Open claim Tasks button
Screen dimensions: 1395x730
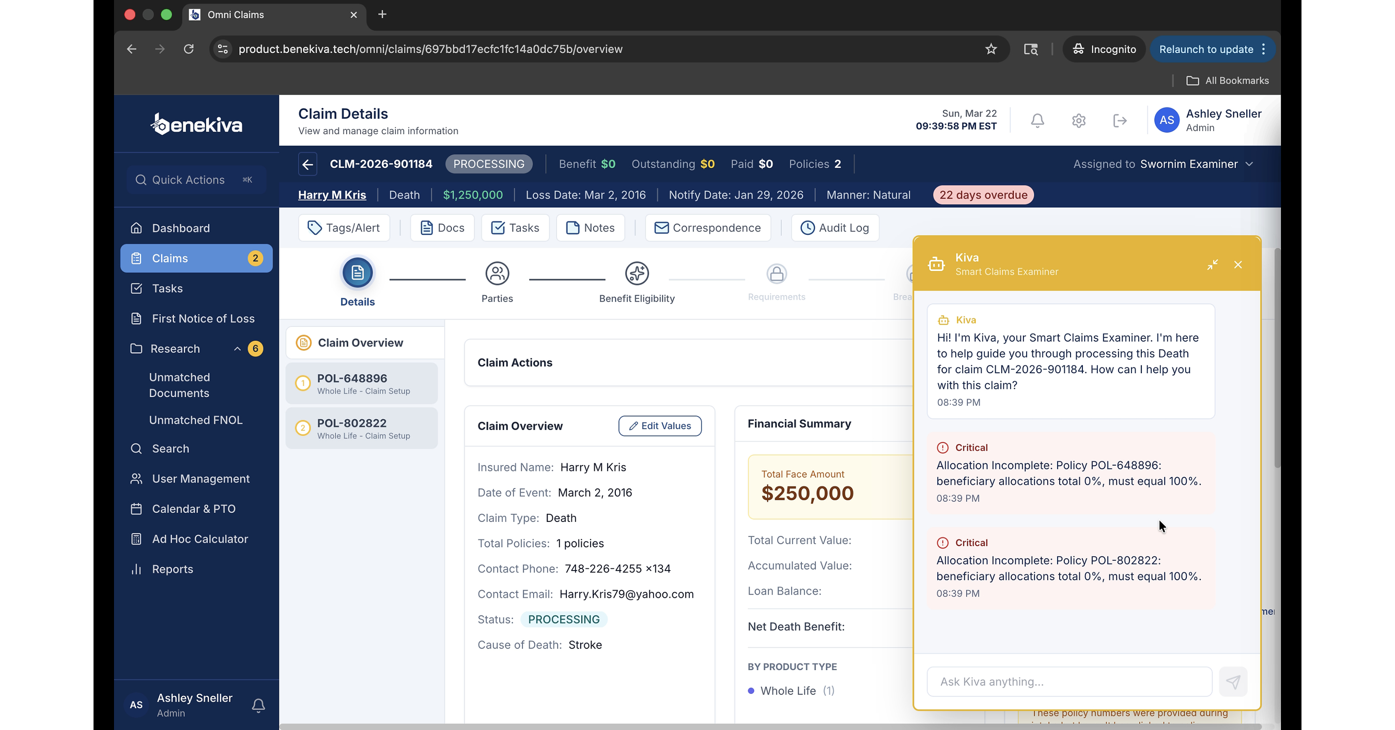click(515, 228)
